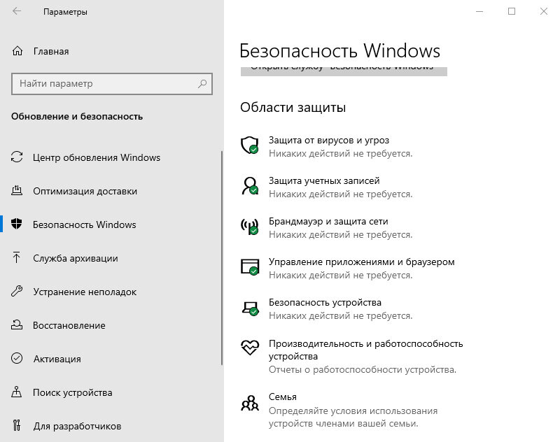Minimize the Параметры window
This screenshot has width=560, height=442.
(x=479, y=11)
